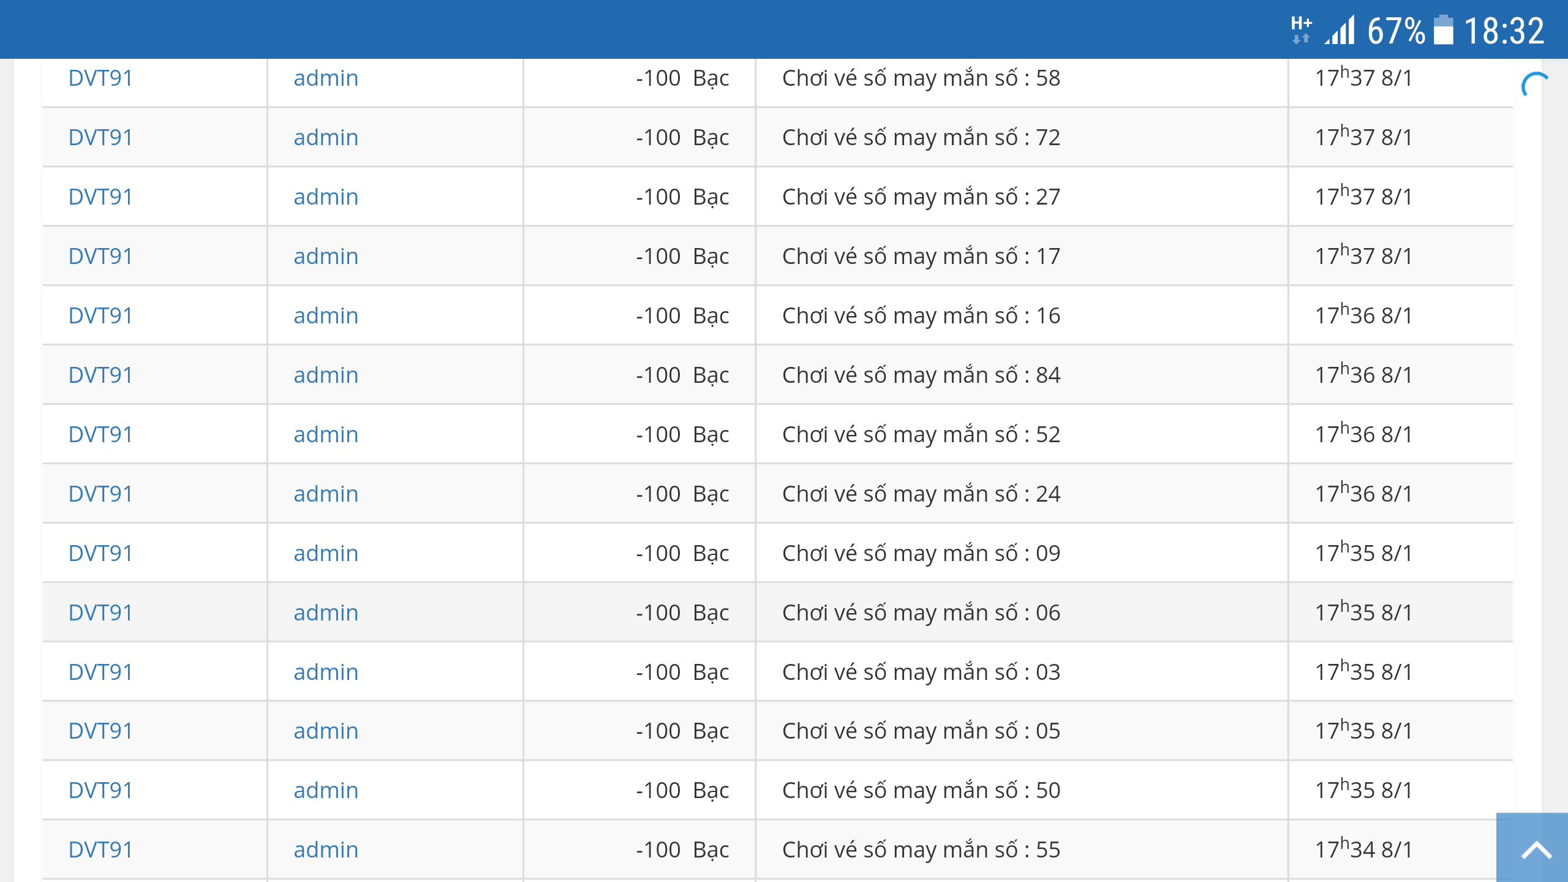Select text 'Chơi vé số may mắn số : 52'

[921, 435]
